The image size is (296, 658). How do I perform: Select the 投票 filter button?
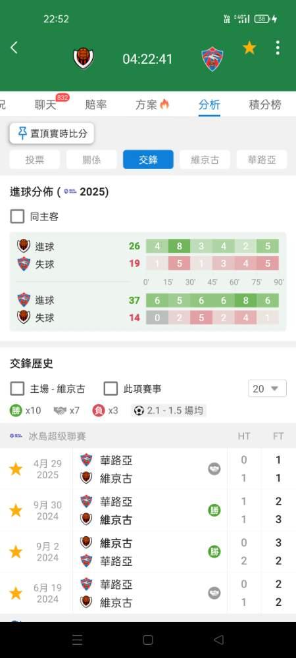click(35, 159)
